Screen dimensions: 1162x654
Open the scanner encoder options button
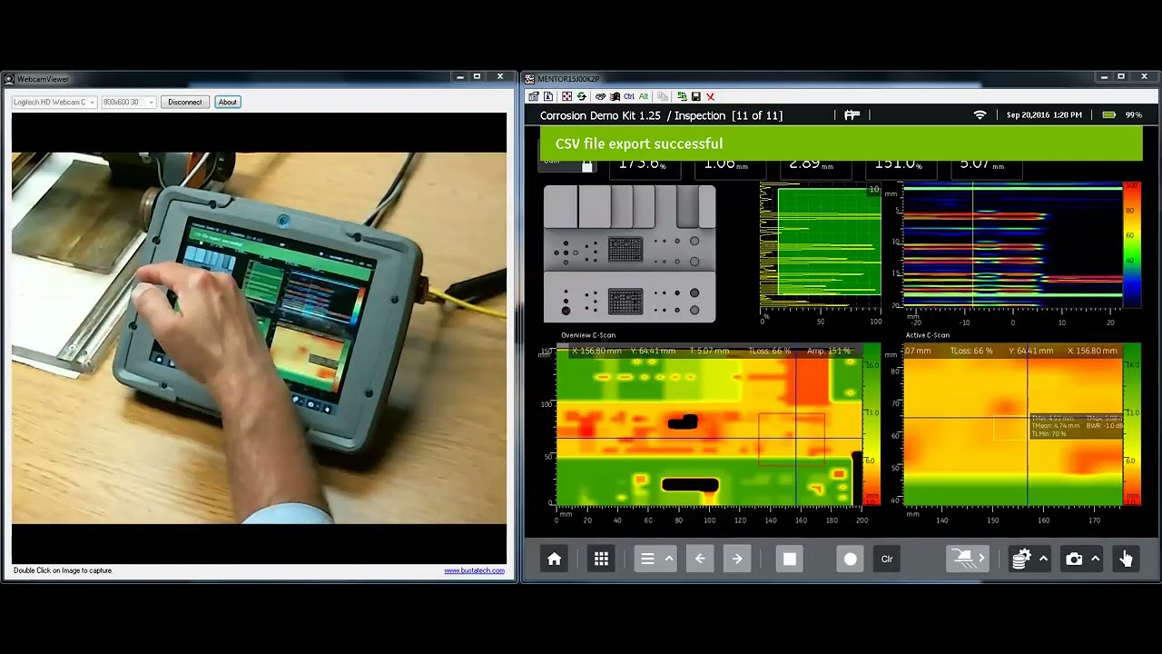(x=967, y=559)
